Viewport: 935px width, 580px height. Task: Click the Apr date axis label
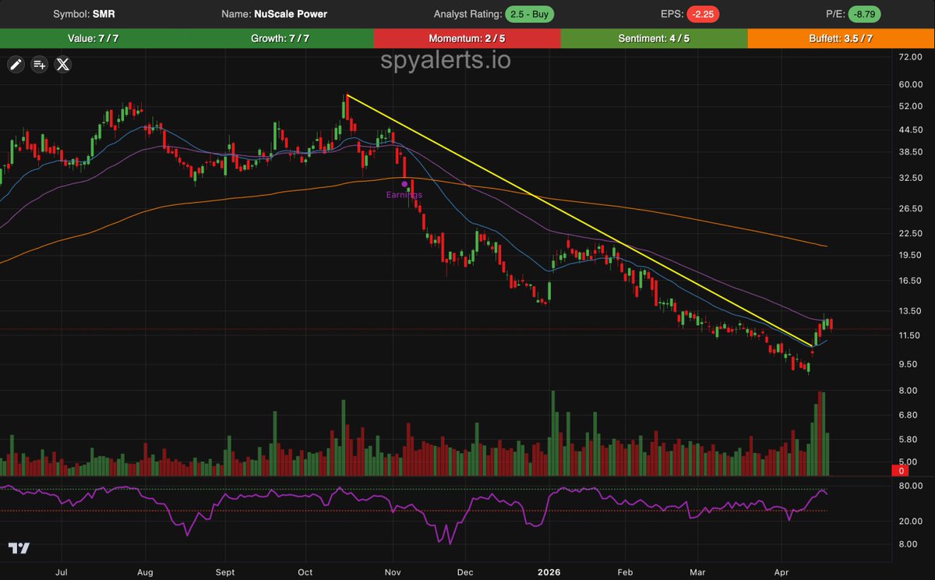tap(782, 572)
